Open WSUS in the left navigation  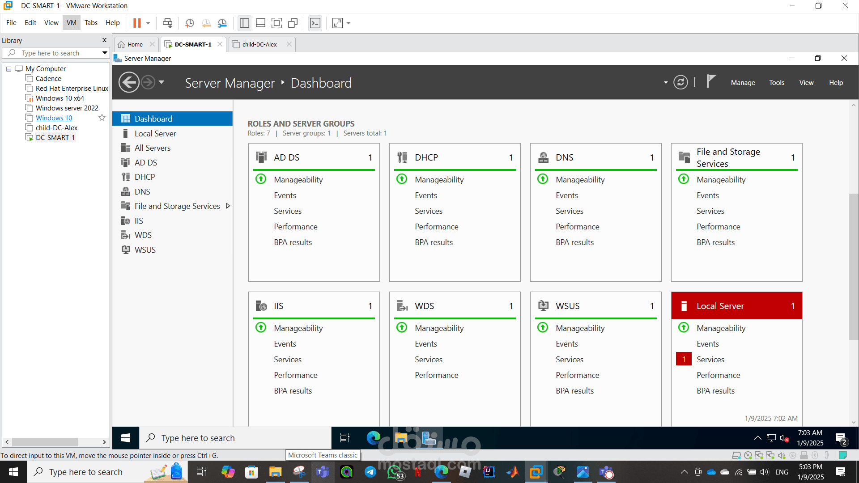tap(172, 250)
